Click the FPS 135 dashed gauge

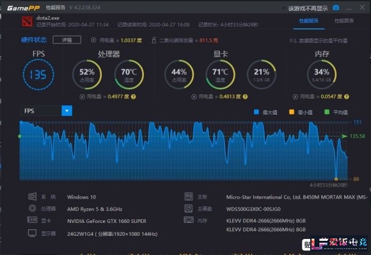click(38, 75)
